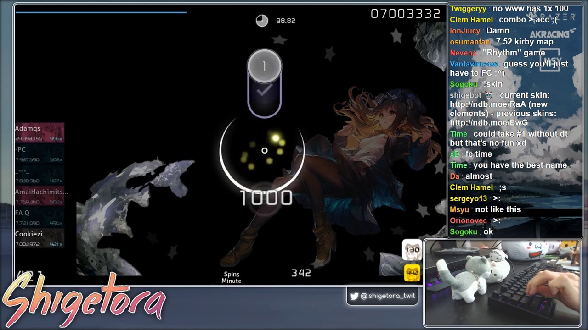Image resolution: width=588 pixels, height=330 pixels.
Task: Click the Twitter bird icon
Action: (354, 296)
